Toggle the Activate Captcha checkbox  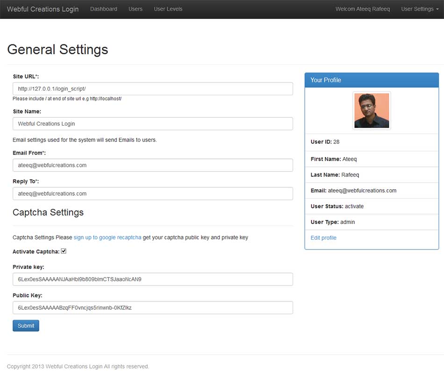point(64,251)
